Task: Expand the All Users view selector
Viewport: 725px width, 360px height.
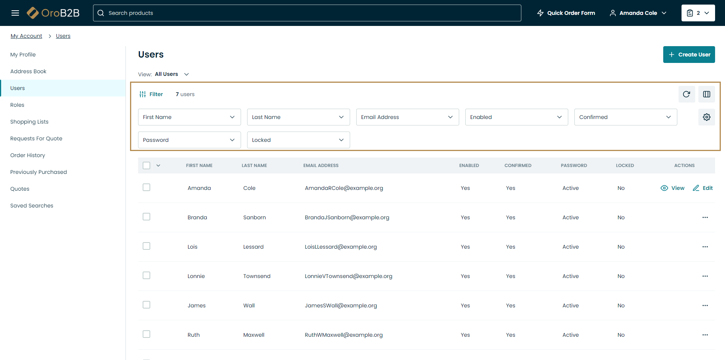Action: tap(172, 74)
